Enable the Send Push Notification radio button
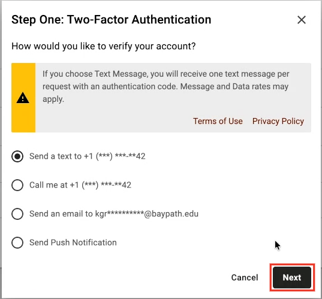Viewport: 322px width, 299px height. [17, 243]
